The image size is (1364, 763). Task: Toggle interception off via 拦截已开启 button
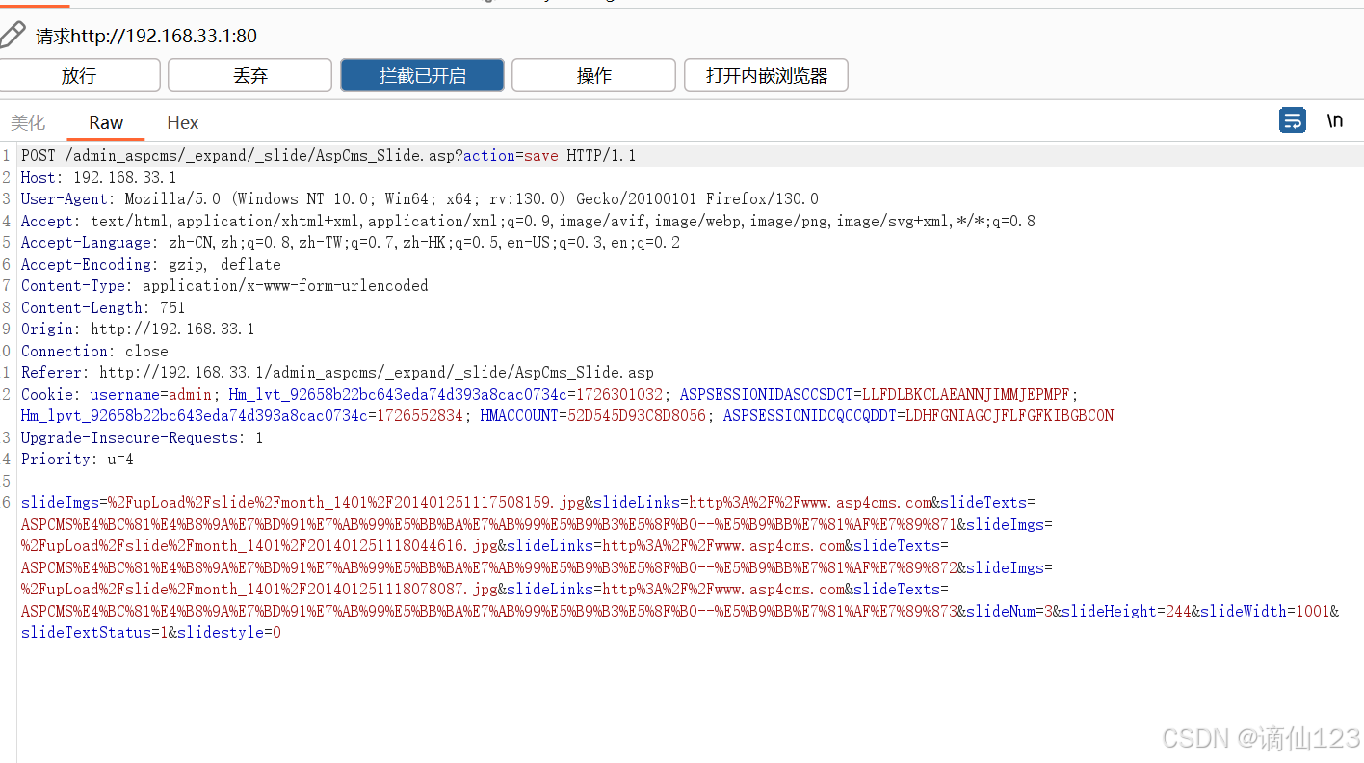pos(421,74)
